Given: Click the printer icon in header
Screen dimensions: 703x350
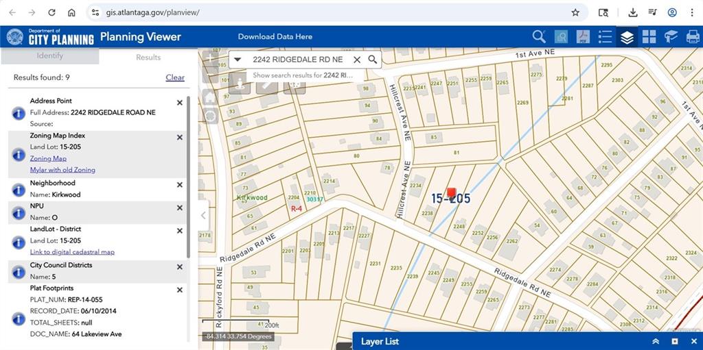Looking at the screenshot, I should [693, 37].
